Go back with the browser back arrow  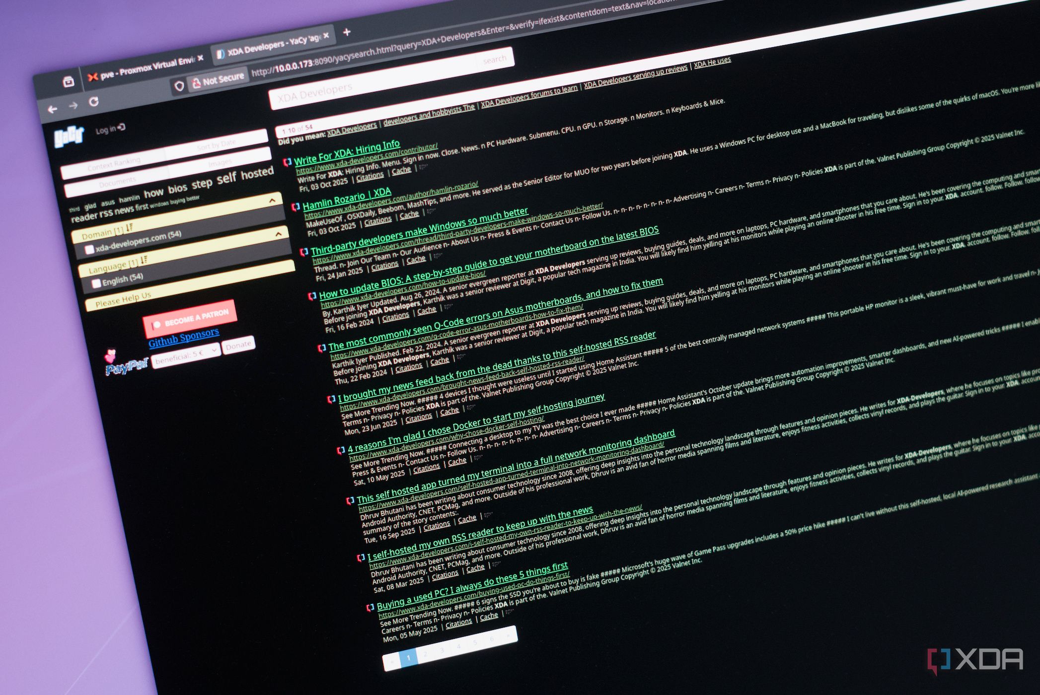[53, 109]
